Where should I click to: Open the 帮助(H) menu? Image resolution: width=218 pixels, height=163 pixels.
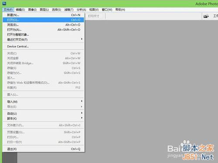tap(120, 10)
